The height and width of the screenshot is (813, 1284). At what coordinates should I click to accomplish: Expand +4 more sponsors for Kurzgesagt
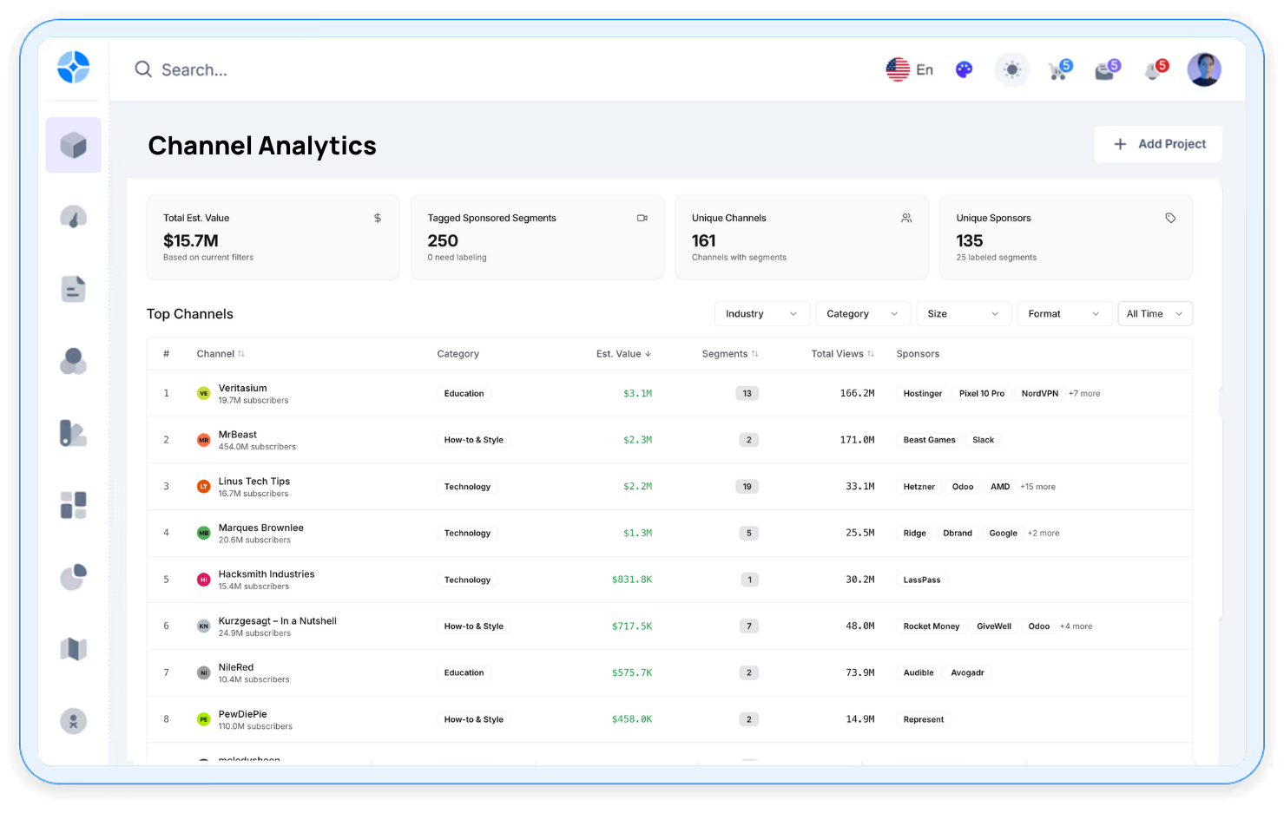tap(1076, 626)
